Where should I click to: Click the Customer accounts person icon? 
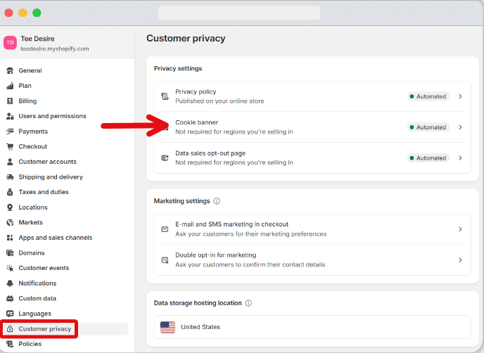click(10, 162)
